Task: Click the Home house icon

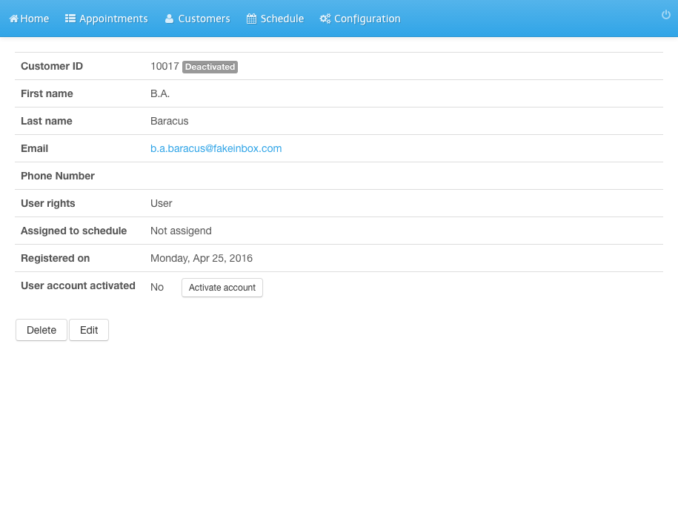Action: [14, 19]
